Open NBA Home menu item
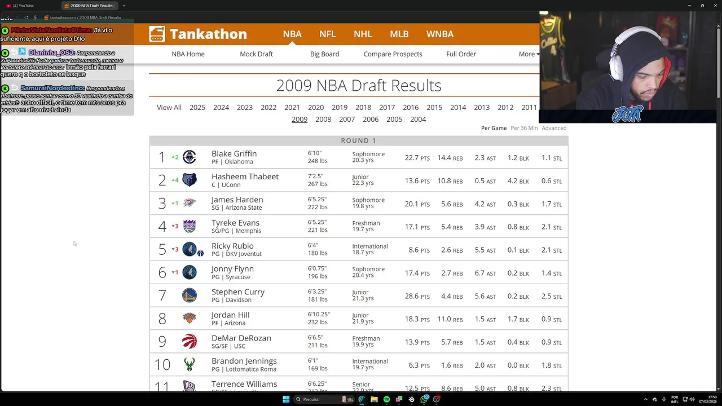The image size is (722, 406). coord(188,54)
